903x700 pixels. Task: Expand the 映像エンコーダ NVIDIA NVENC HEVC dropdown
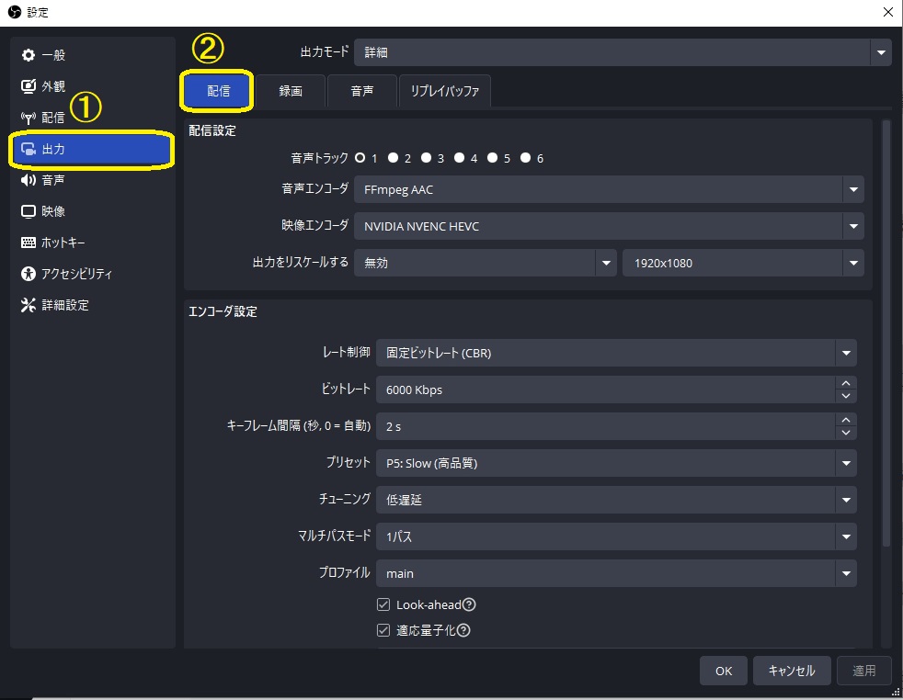tap(608, 226)
